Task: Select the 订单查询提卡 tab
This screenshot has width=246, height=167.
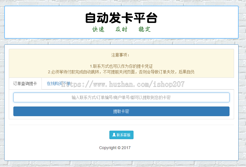Action: 25,83
